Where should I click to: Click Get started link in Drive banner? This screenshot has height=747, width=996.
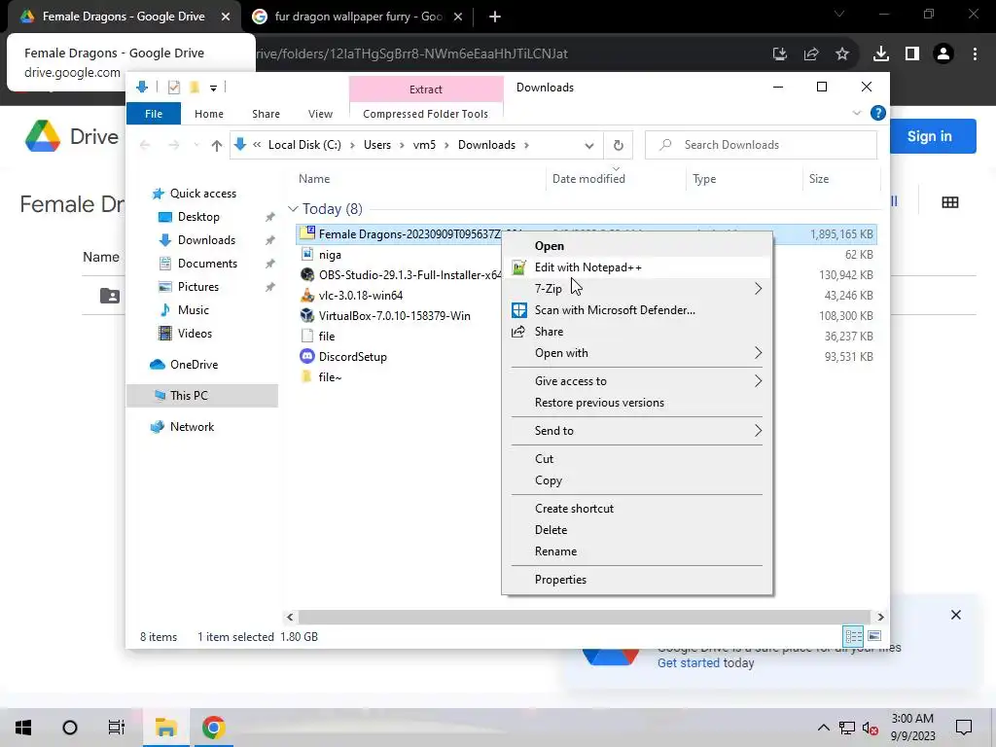tap(689, 662)
